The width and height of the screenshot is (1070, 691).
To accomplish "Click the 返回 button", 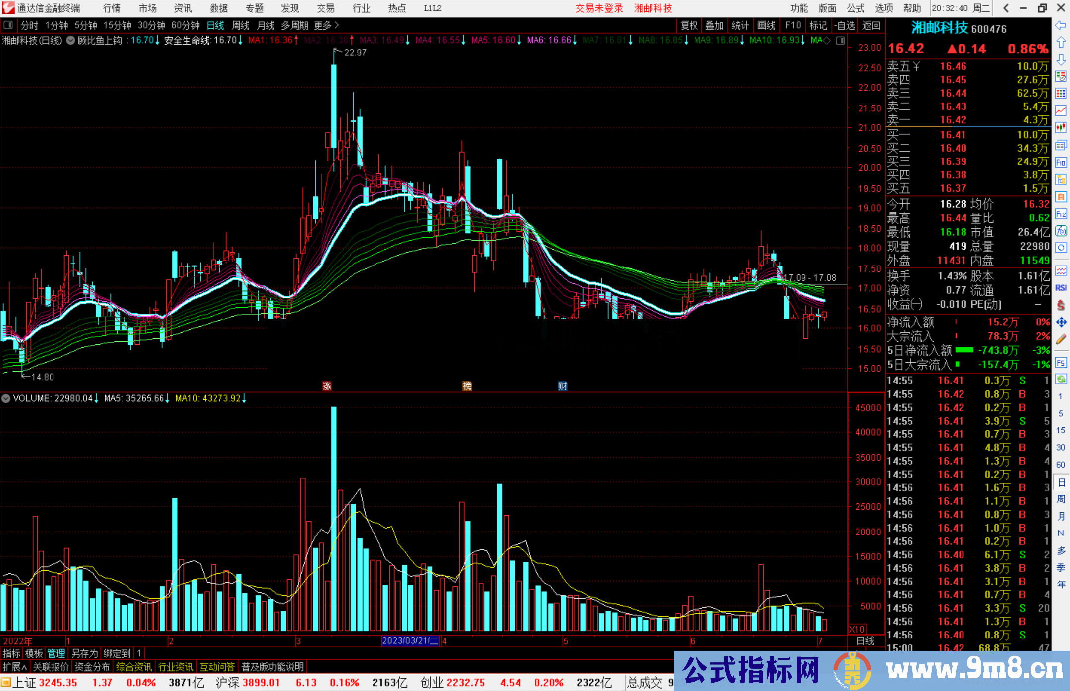I will point(871,25).
